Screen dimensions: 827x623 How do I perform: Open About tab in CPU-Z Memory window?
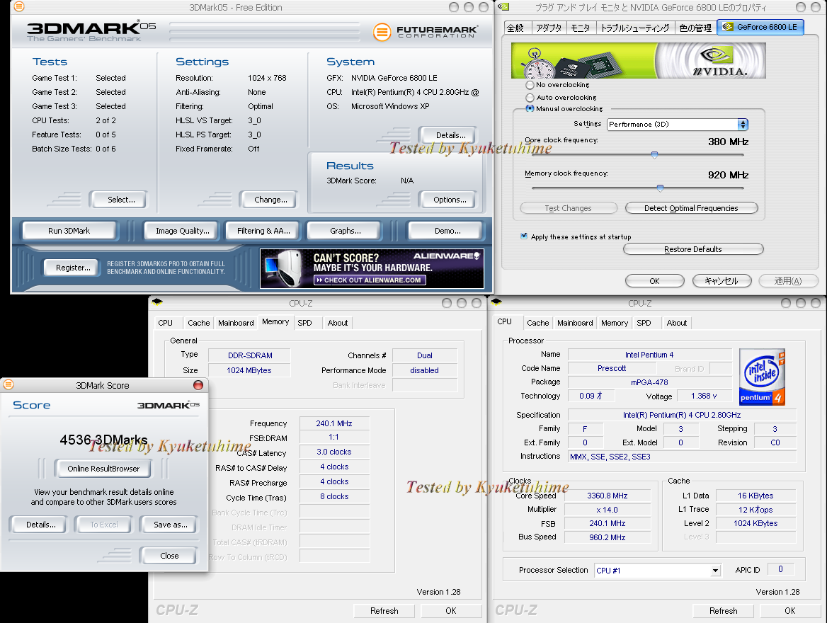[338, 323]
